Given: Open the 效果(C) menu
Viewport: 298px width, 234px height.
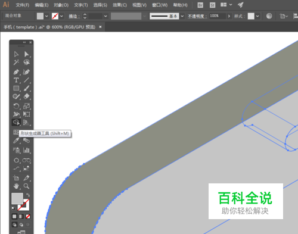Looking at the screenshot, I should [120, 5].
